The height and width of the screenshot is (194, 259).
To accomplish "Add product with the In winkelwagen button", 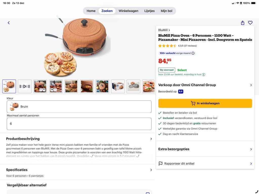I will [205, 103].
